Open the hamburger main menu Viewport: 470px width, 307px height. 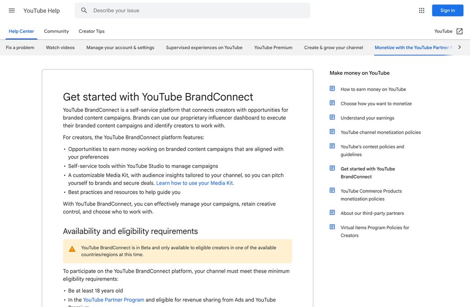click(x=12, y=10)
